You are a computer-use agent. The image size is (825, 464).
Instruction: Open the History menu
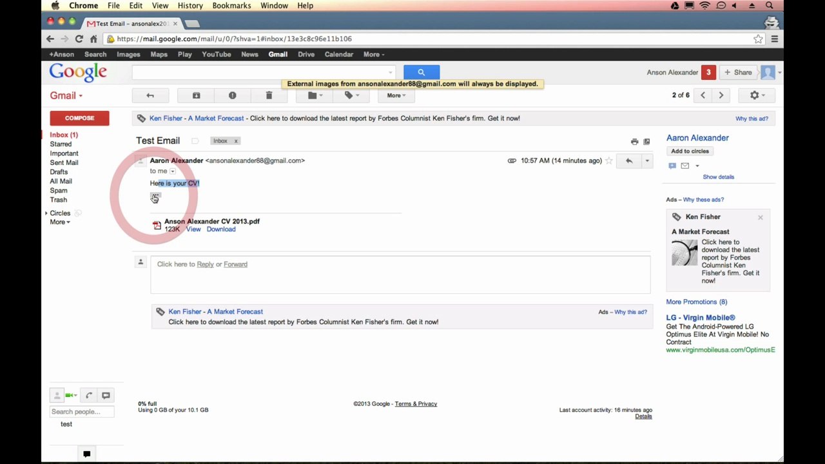[x=190, y=6]
